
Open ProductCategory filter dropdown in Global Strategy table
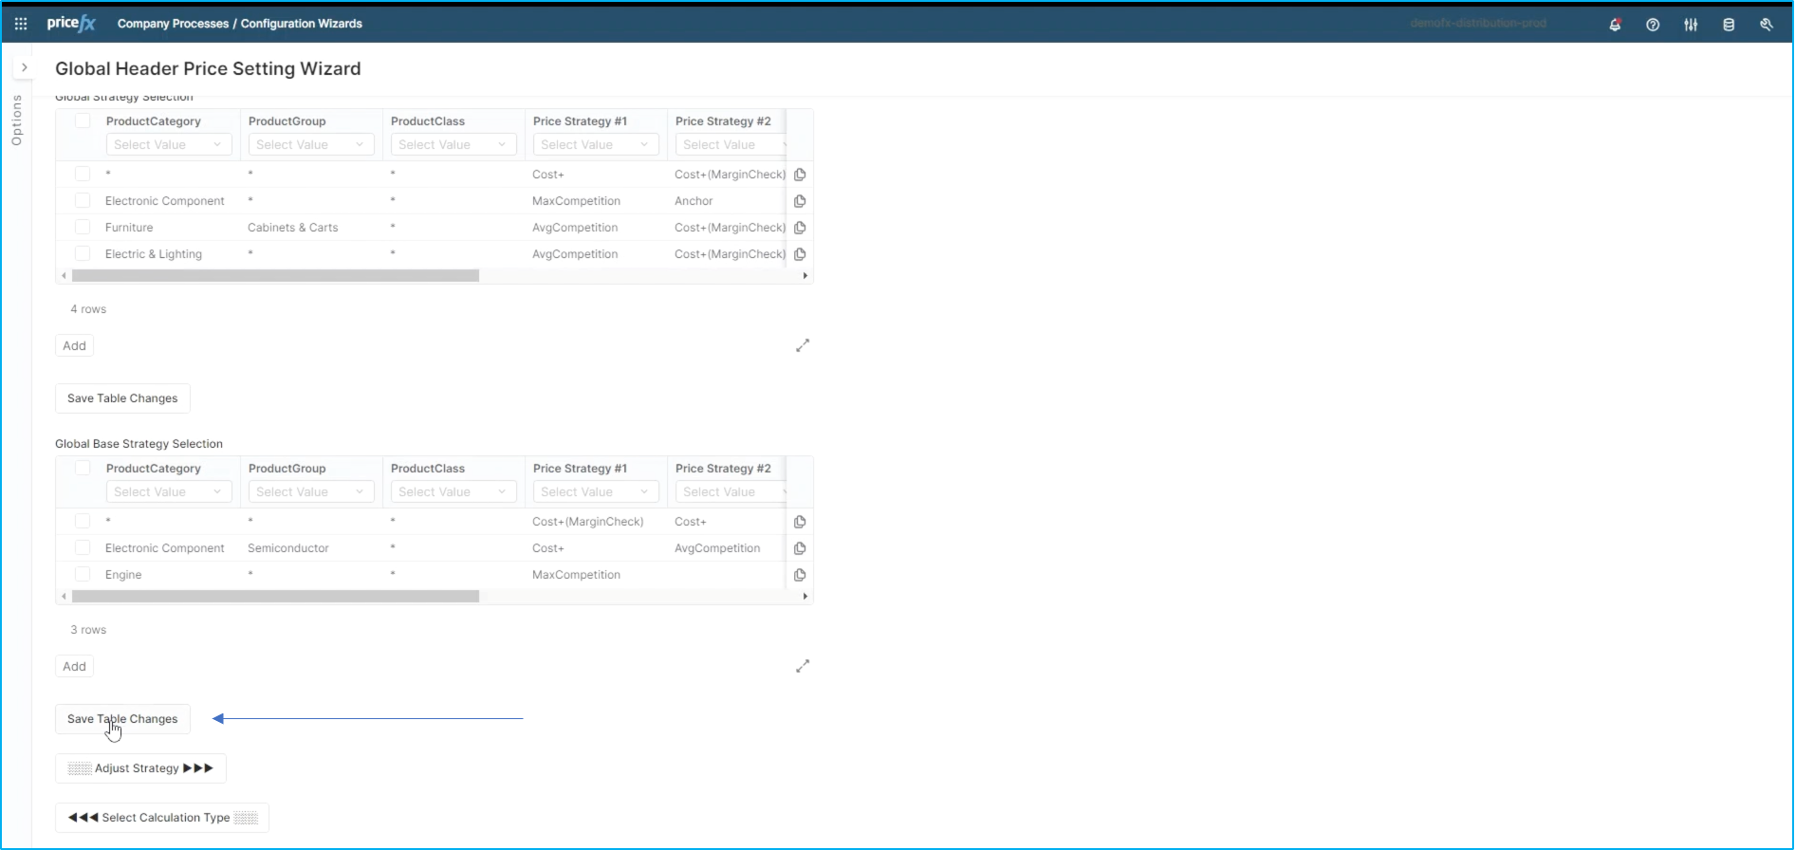(168, 145)
